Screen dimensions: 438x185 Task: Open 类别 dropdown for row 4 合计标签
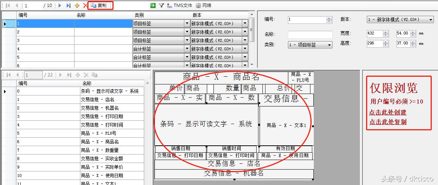(187, 49)
